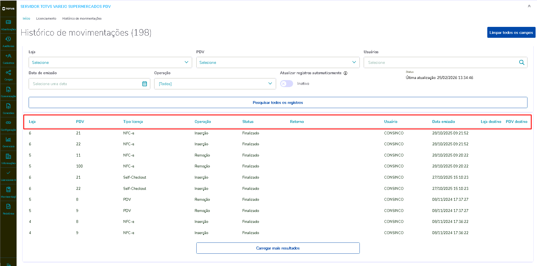Open the Relatórios sidebar icon
The width and height of the screenshot is (537, 266).
coord(8,209)
